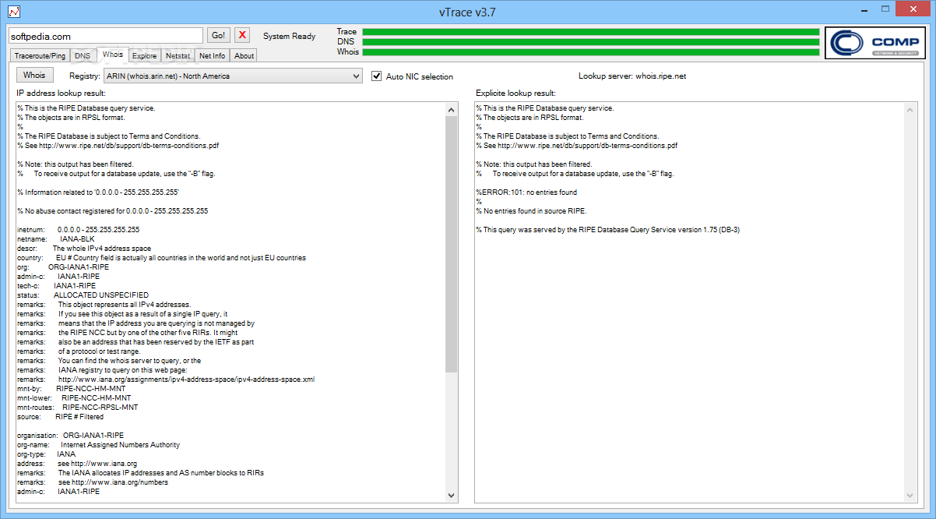The height and width of the screenshot is (519, 936).
Task: Click 'org: ORG-IANA1-RIPE' line
Action: (x=63, y=267)
